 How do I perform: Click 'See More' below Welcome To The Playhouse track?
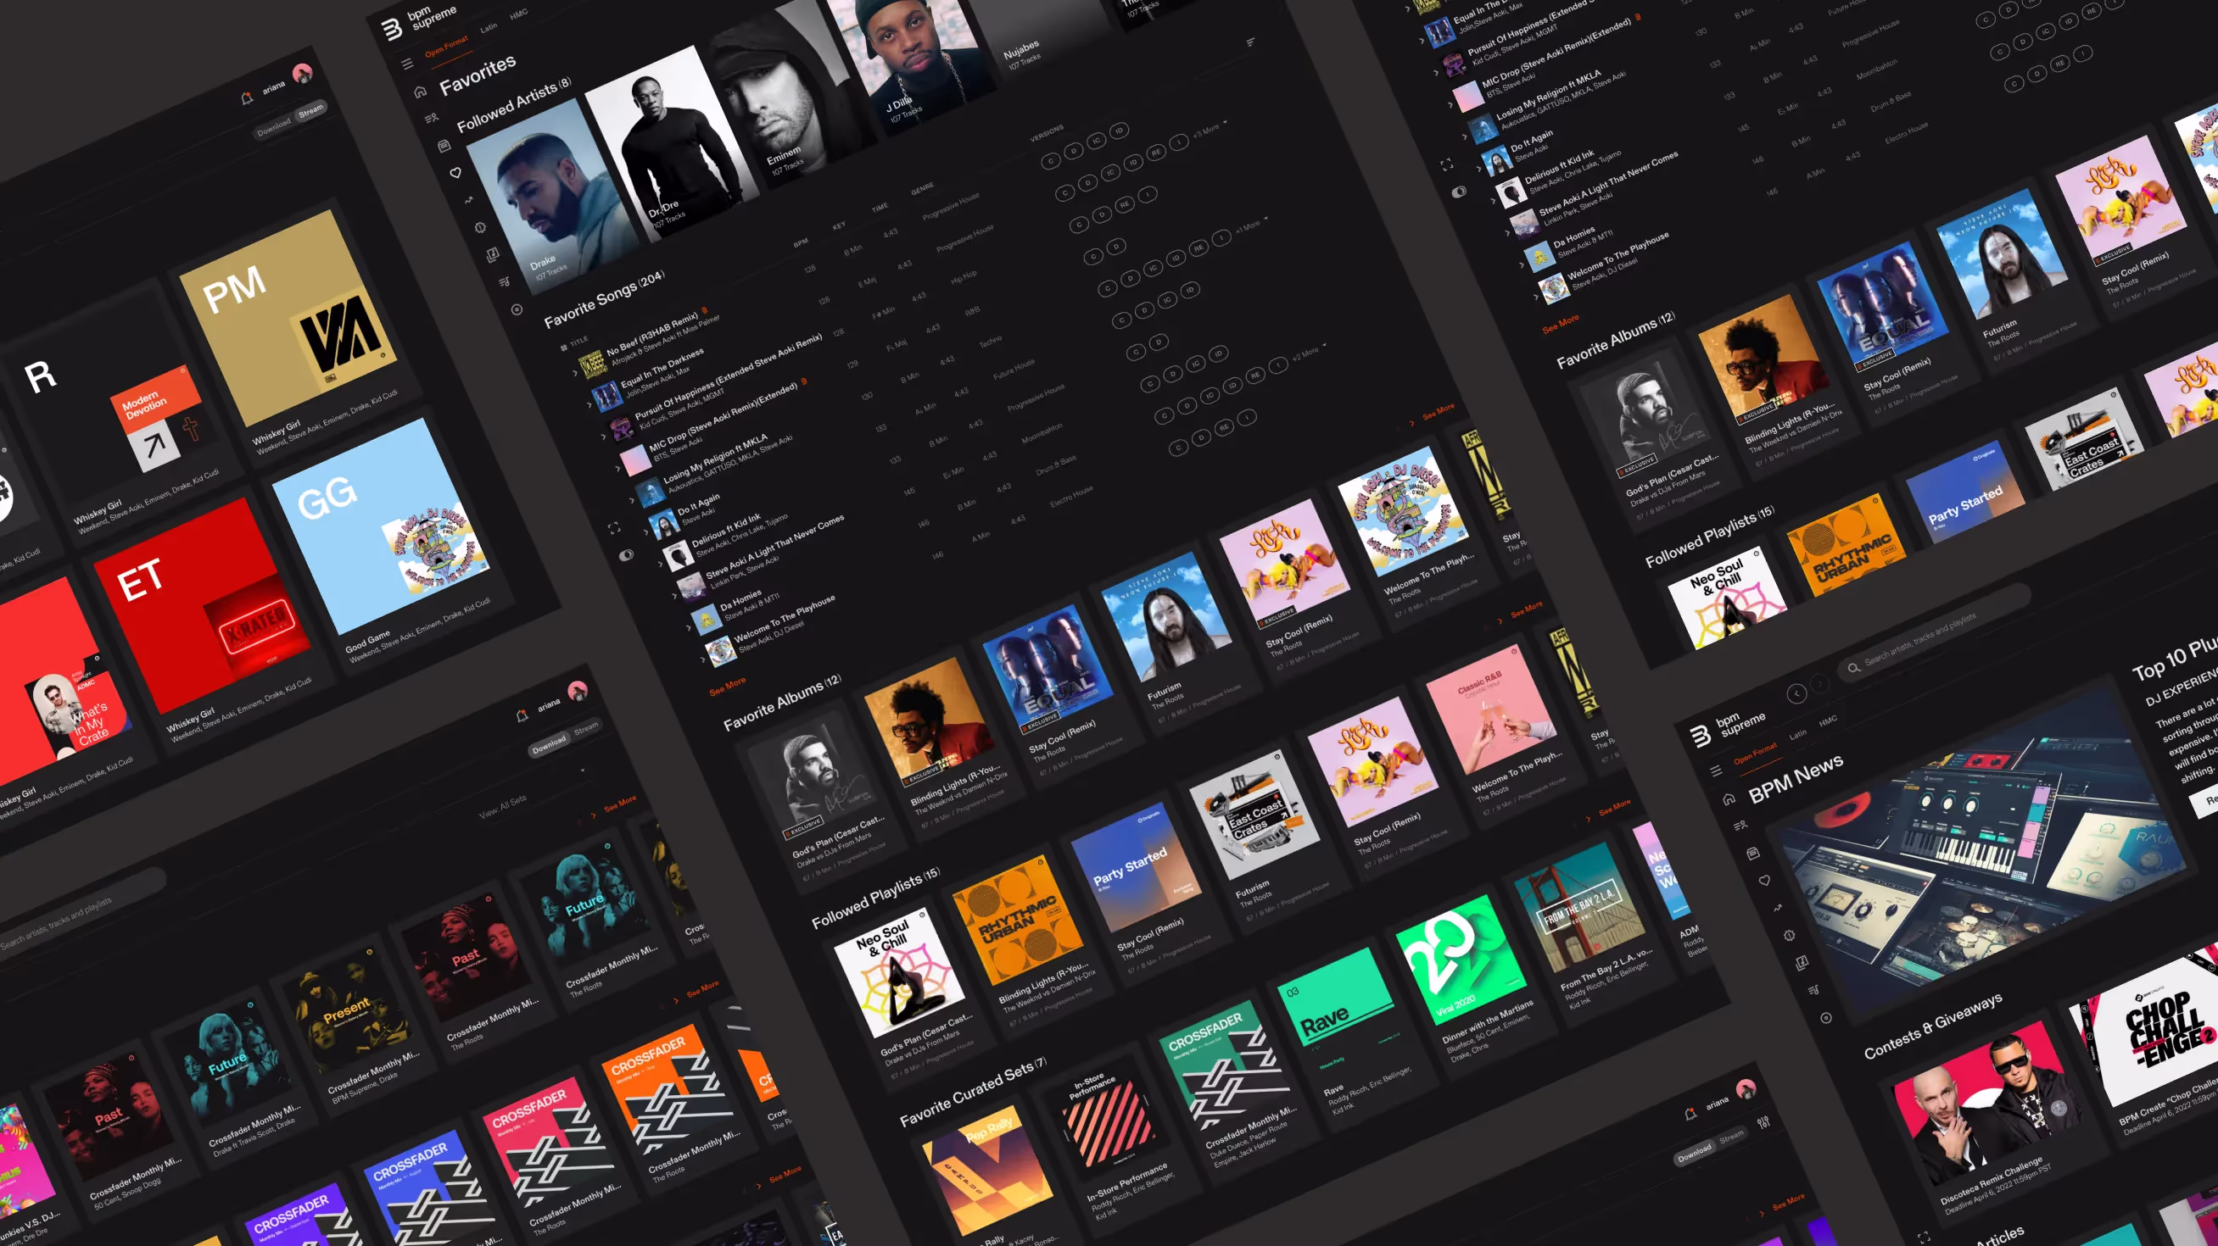727,686
